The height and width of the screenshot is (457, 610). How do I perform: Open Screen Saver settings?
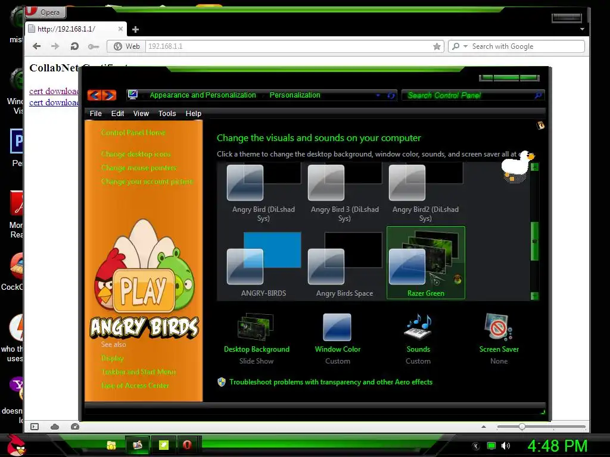tap(499, 339)
